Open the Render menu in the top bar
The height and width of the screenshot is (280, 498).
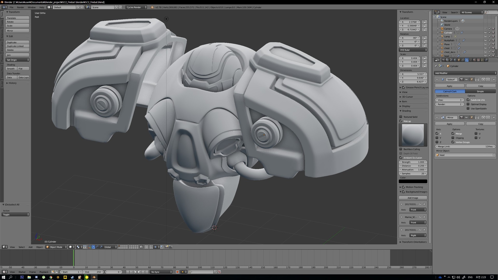[x=20, y=7]
